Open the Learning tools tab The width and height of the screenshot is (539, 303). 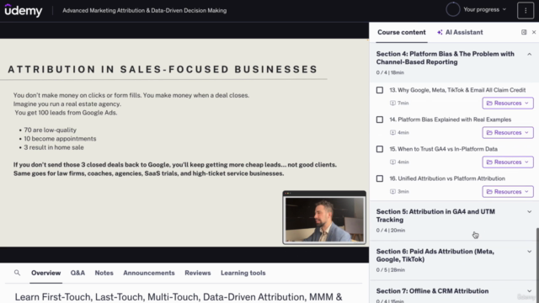243,273
